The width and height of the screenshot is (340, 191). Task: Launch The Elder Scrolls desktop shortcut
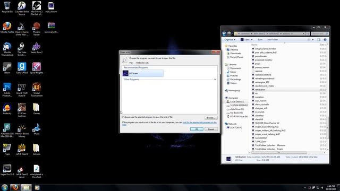22,49
